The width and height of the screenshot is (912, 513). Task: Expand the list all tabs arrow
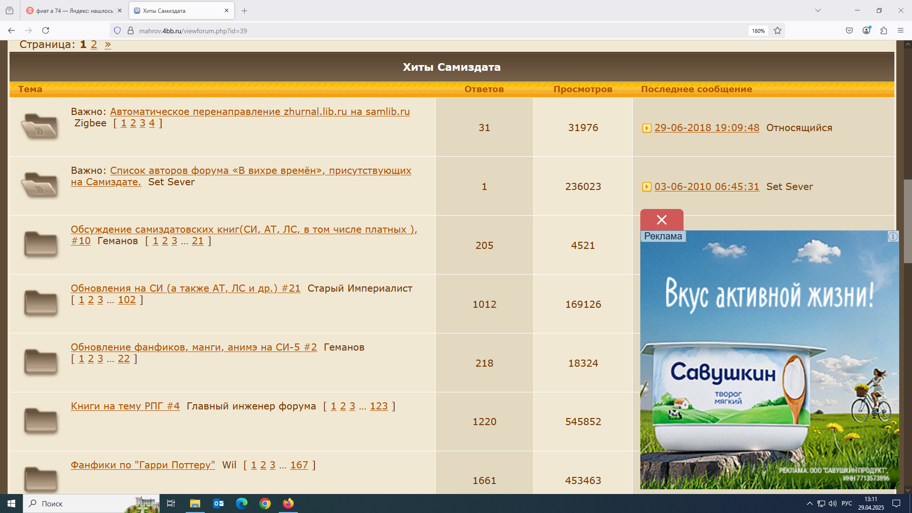click(x=818, y=10)
